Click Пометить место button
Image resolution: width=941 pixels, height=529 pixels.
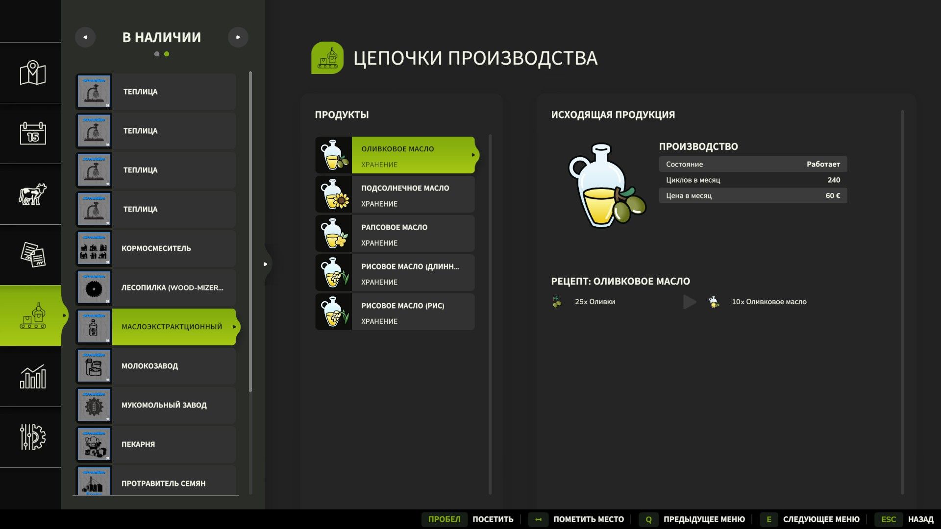pyautogui.click(x=576, y=519)
